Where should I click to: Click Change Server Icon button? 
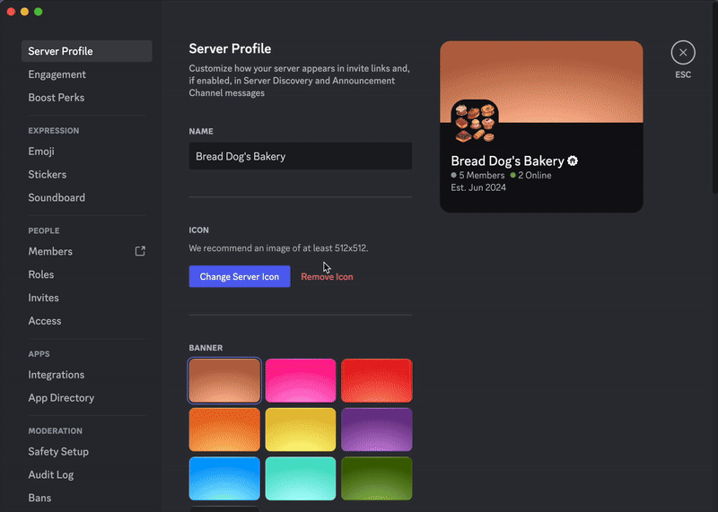(240, 277)
